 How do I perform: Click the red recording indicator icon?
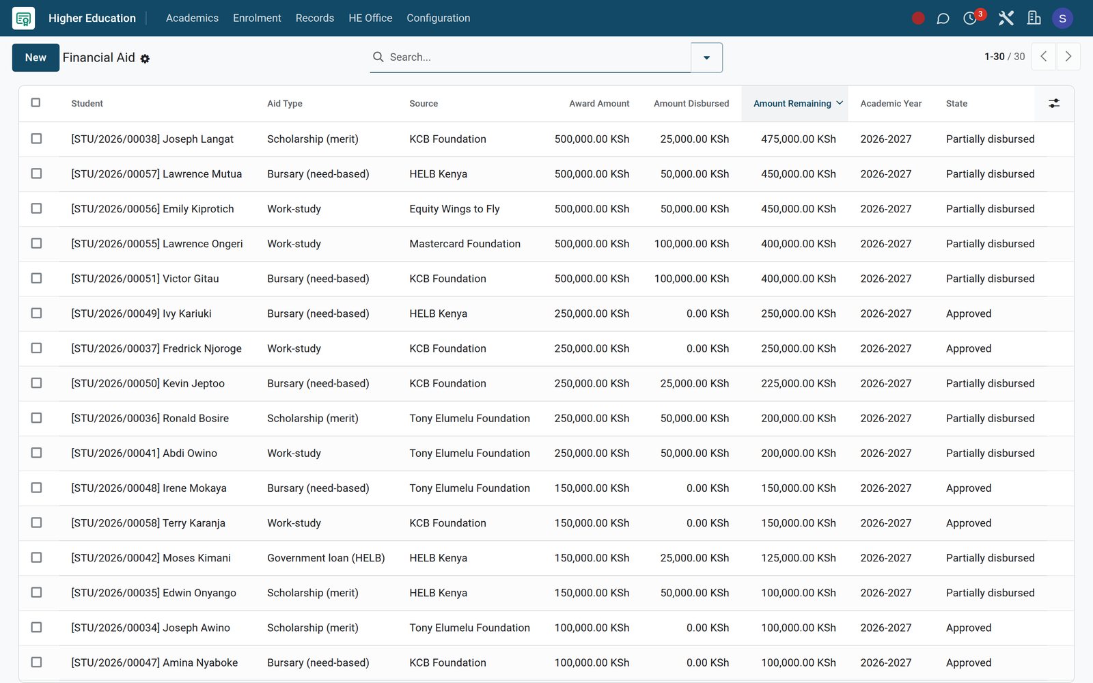pyautogui.click(x=918, y=18)
